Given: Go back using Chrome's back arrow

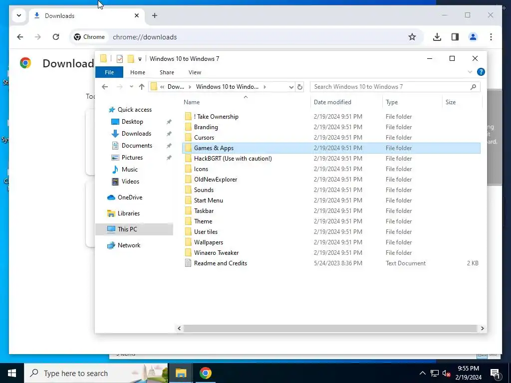Looking at the screenshot, I should click(x=20, y=37).
